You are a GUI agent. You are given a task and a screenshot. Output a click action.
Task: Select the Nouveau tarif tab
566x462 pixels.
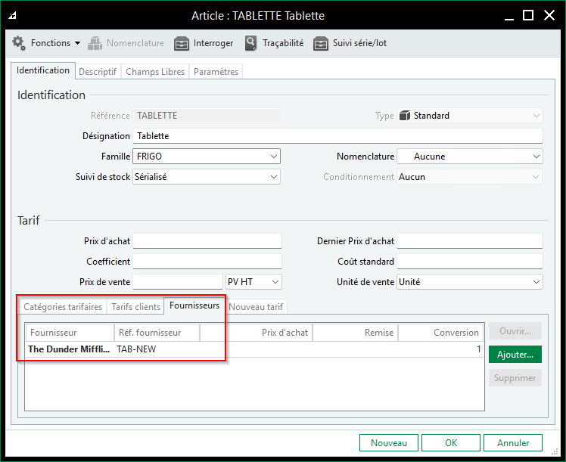coord(256,307)
